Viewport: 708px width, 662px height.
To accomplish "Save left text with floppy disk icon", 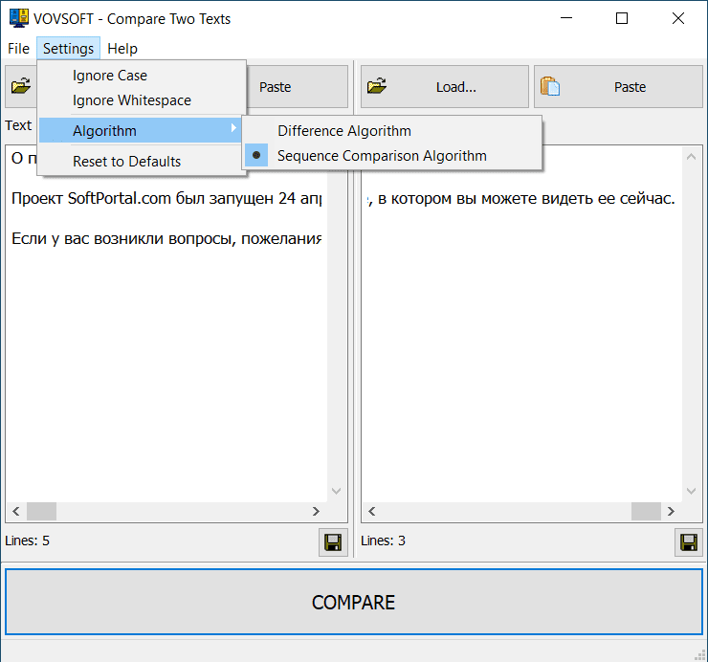I will pyautogui.click(x=333, y=542).
